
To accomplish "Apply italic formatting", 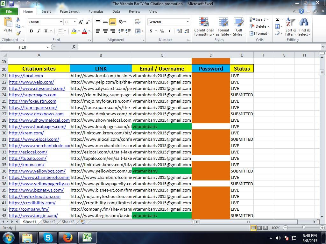I will point(39,31).
